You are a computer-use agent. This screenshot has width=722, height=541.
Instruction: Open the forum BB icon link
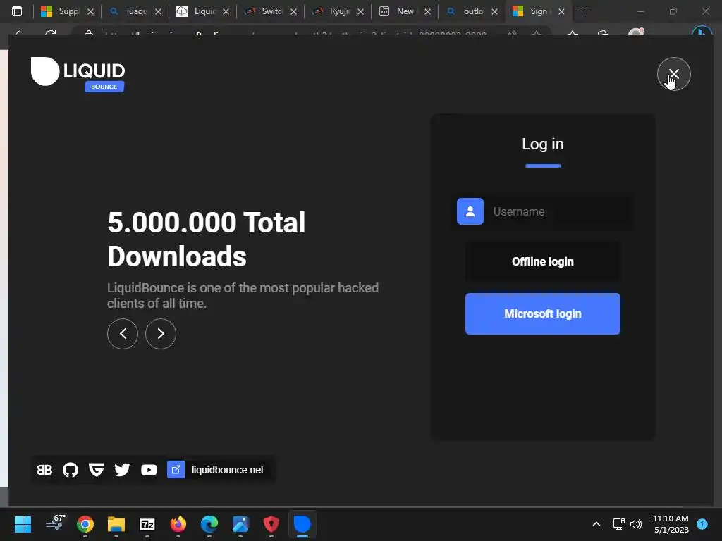point(44,470)
